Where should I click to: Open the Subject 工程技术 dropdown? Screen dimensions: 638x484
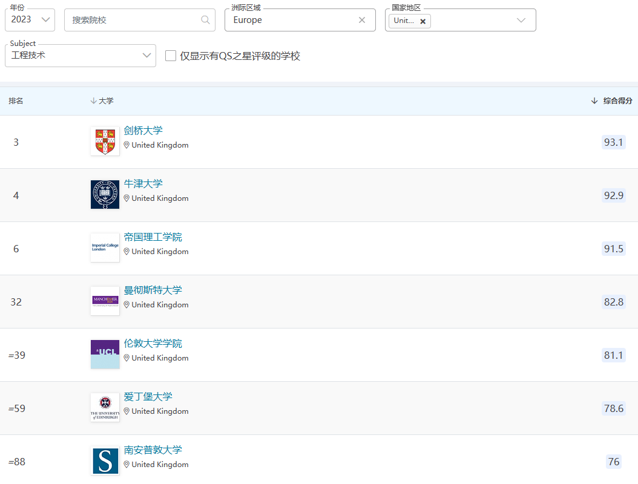(x=80, y=55)
